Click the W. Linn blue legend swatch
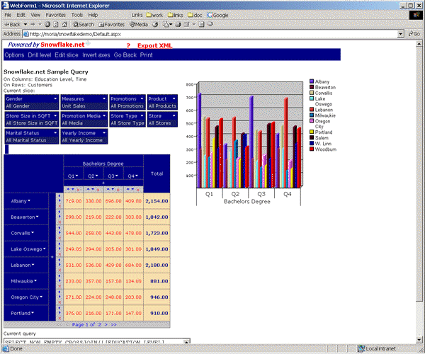The image size is (425, 354). click(x=312, y=143)
